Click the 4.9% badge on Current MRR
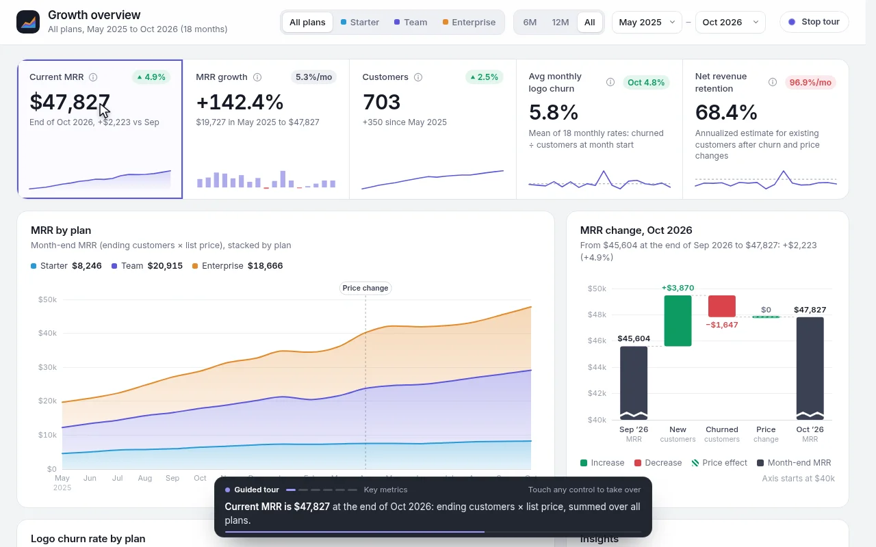The height and width of the screenshot is (547, 876). (x=151, y=77)
